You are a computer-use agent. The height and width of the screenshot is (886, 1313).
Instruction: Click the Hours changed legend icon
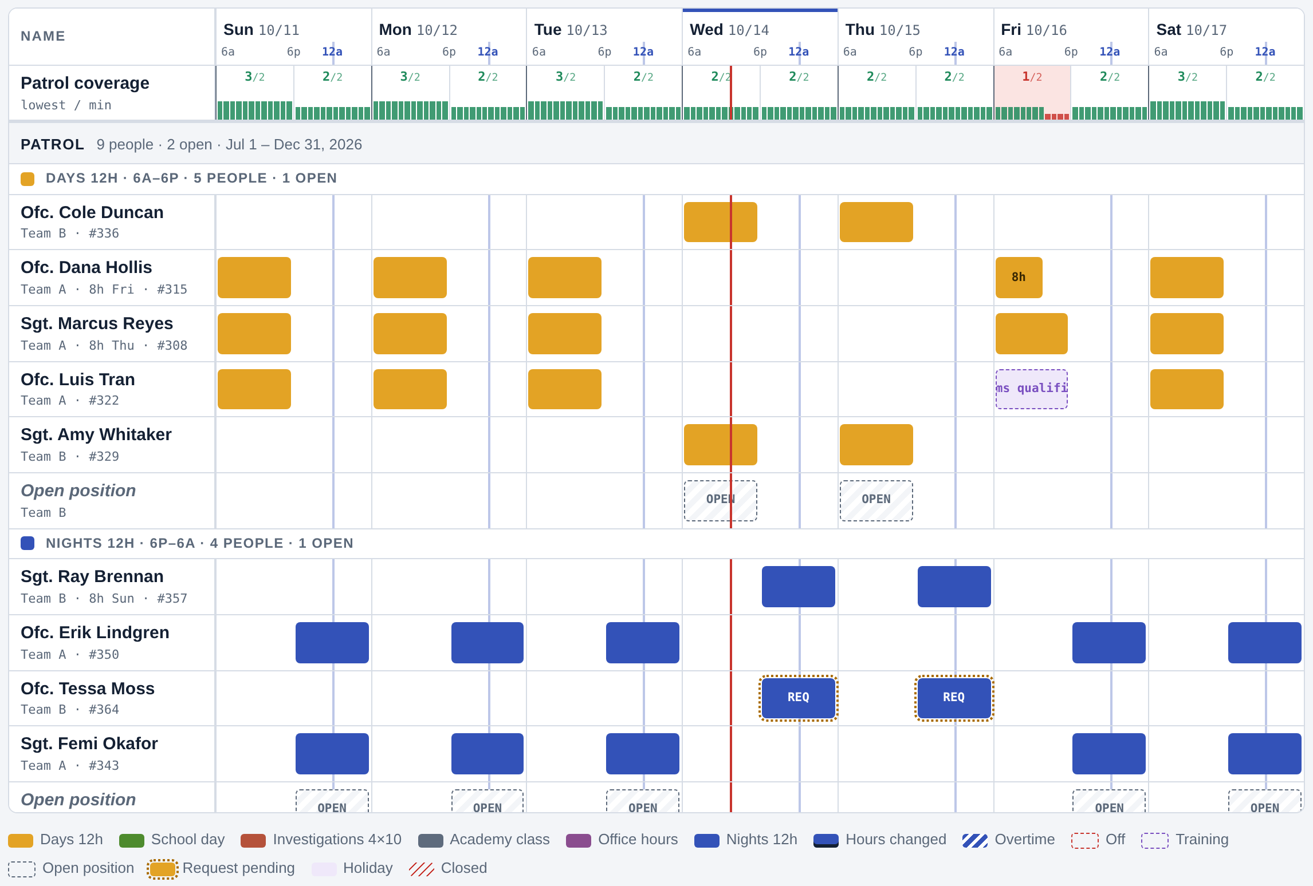coord(826,840)
